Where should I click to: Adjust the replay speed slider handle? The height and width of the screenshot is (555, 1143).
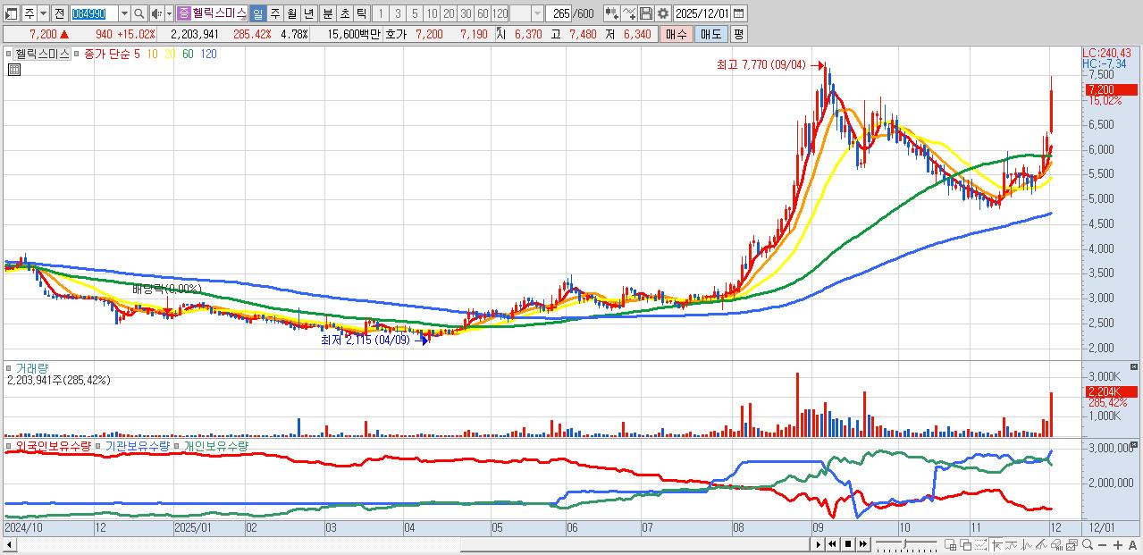(904, 543)
